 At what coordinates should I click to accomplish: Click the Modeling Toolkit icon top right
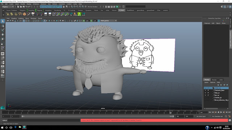coord(222,6)
